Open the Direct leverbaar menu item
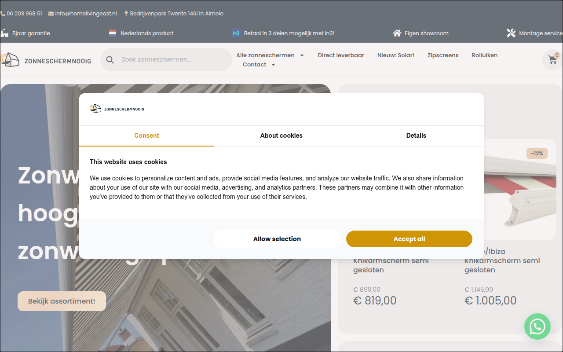Screen dimensions: 563x352 (341, 55)
